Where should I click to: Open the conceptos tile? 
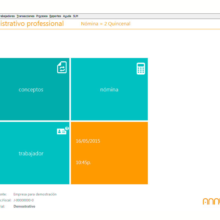point(35,89)
